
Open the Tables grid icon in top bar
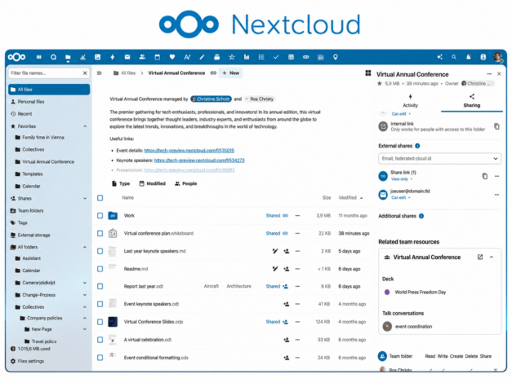291,57
